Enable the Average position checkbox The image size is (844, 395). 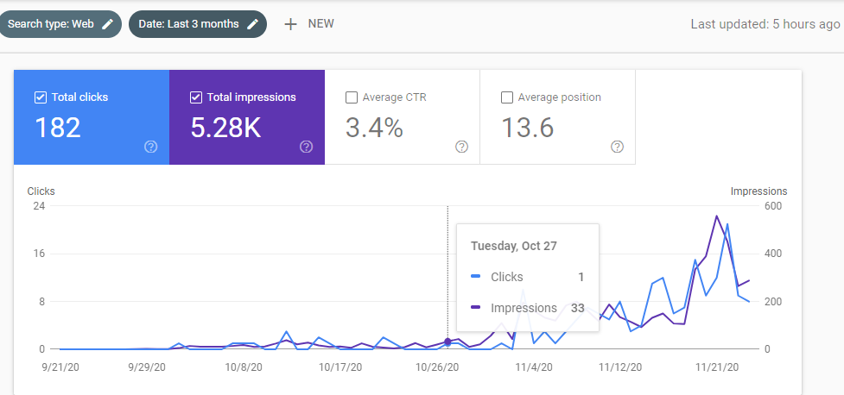pos(506,97)
